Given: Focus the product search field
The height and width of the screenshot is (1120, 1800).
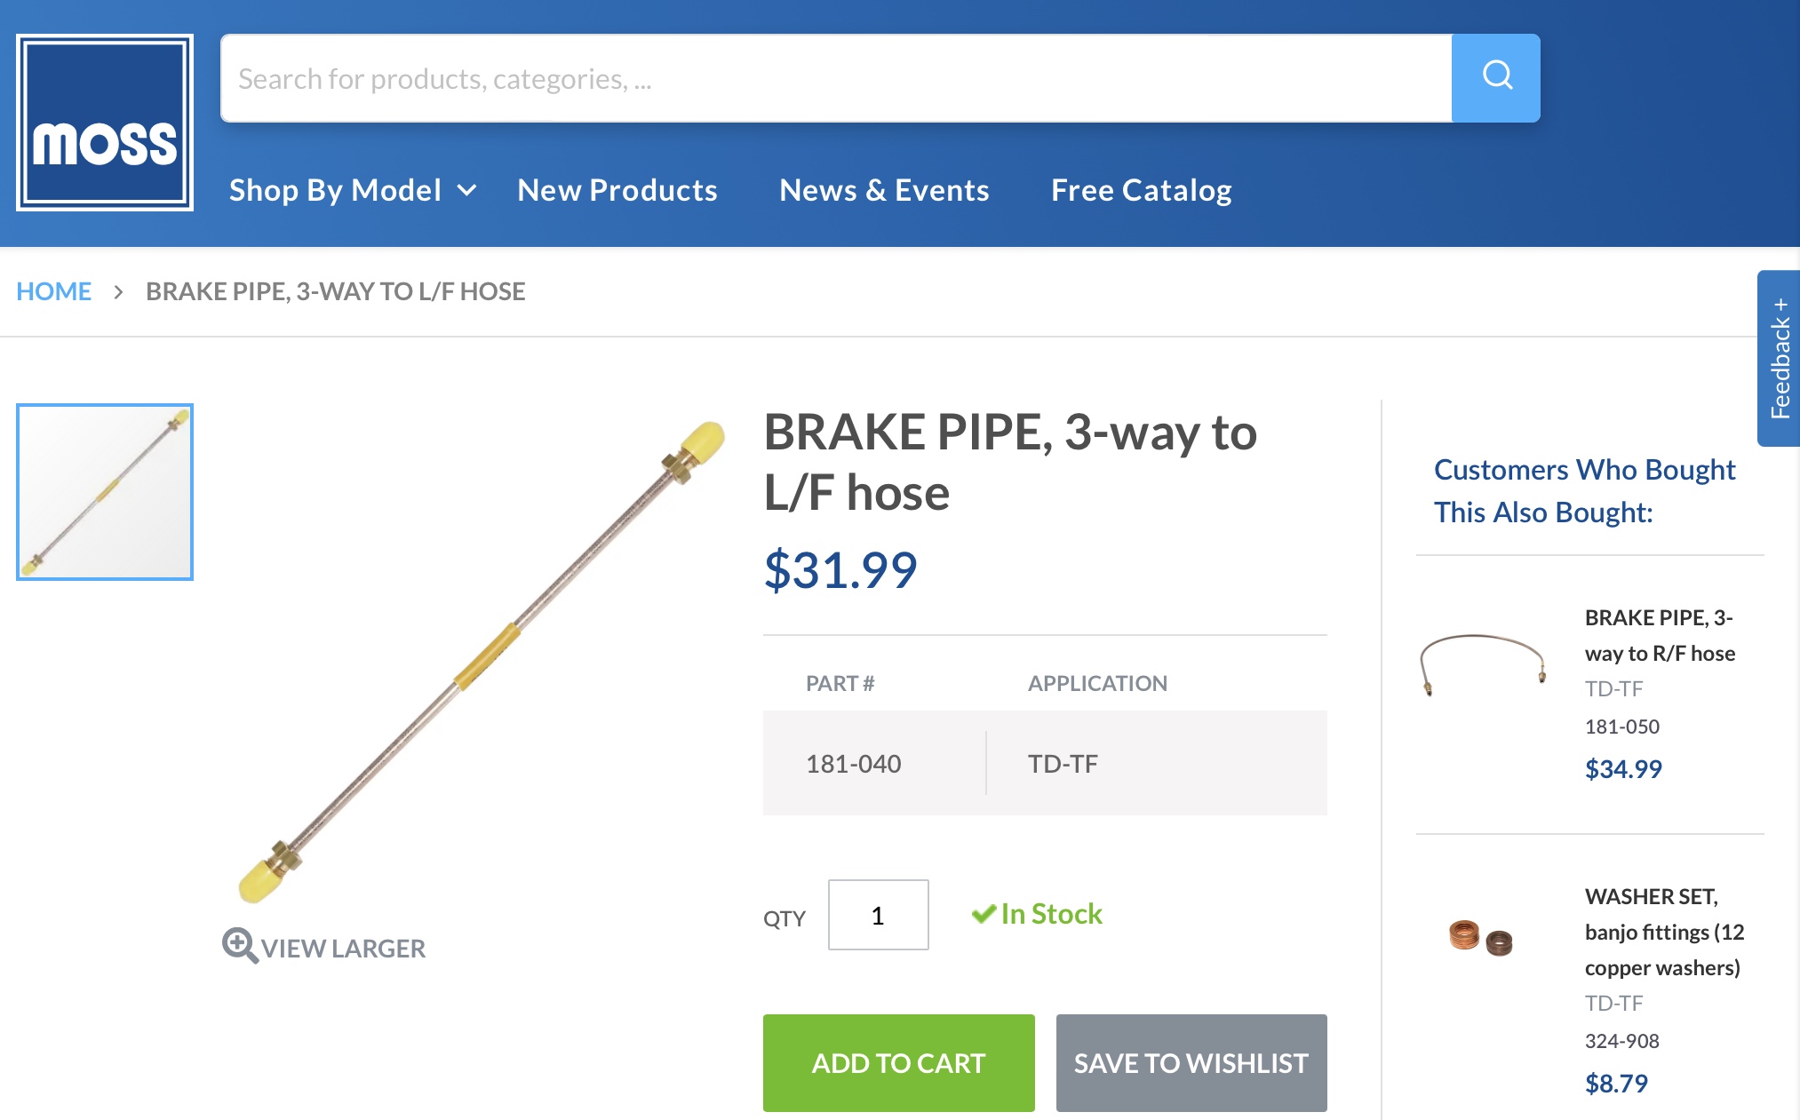Looking at the screenshot, I should (835, 78).
